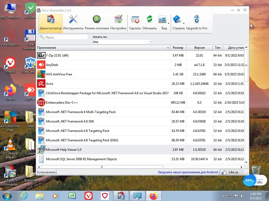The width and height of the screenshot is (269, 201).
Task: Select the 7-Zip 22.01 (x64) row icon
Action: pyautogui.click(x=41, y=55)
